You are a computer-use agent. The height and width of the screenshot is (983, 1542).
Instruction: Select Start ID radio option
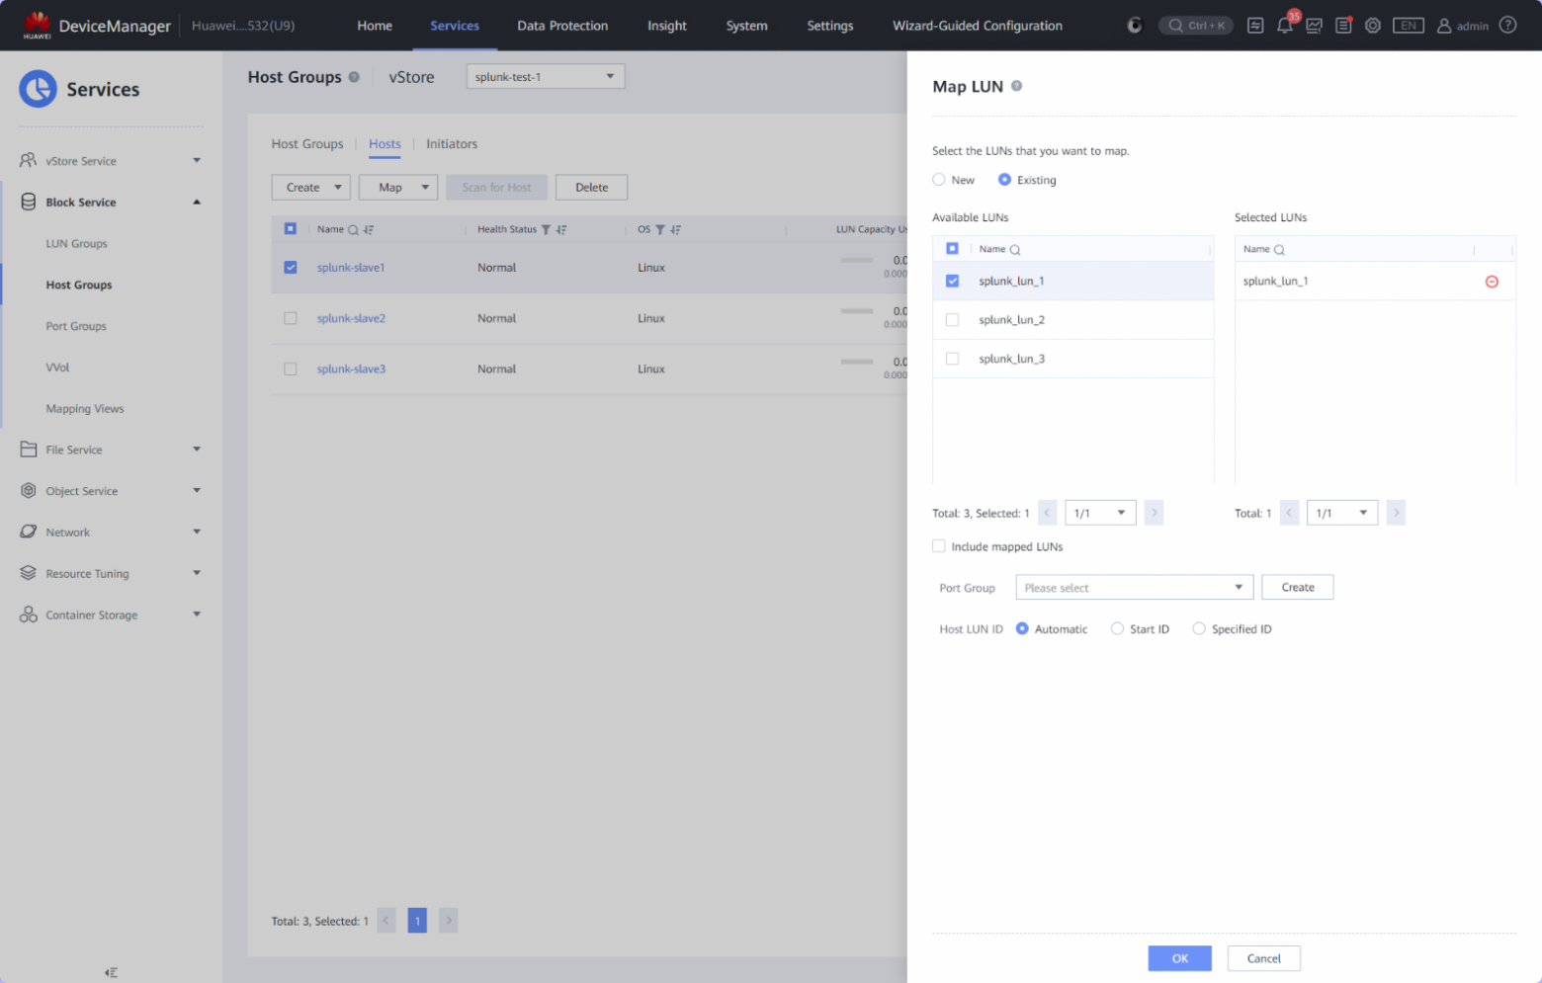pos(1117,628)
